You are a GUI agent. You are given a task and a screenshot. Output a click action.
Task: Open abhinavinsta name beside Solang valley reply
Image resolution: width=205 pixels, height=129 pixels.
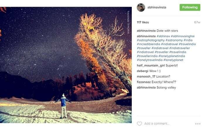click(x=146, y=87)
